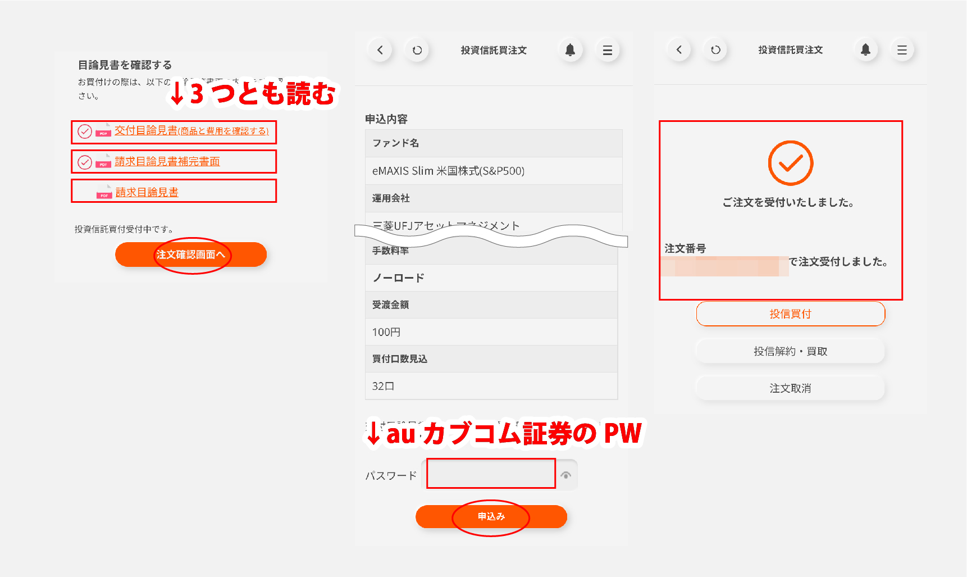Click checkmark circle next to 交付目論見書
The image size is (967, 577).
85,131
